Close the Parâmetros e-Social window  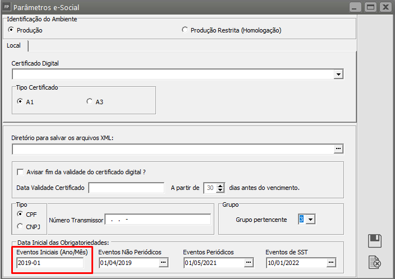[x=385, y=7]
